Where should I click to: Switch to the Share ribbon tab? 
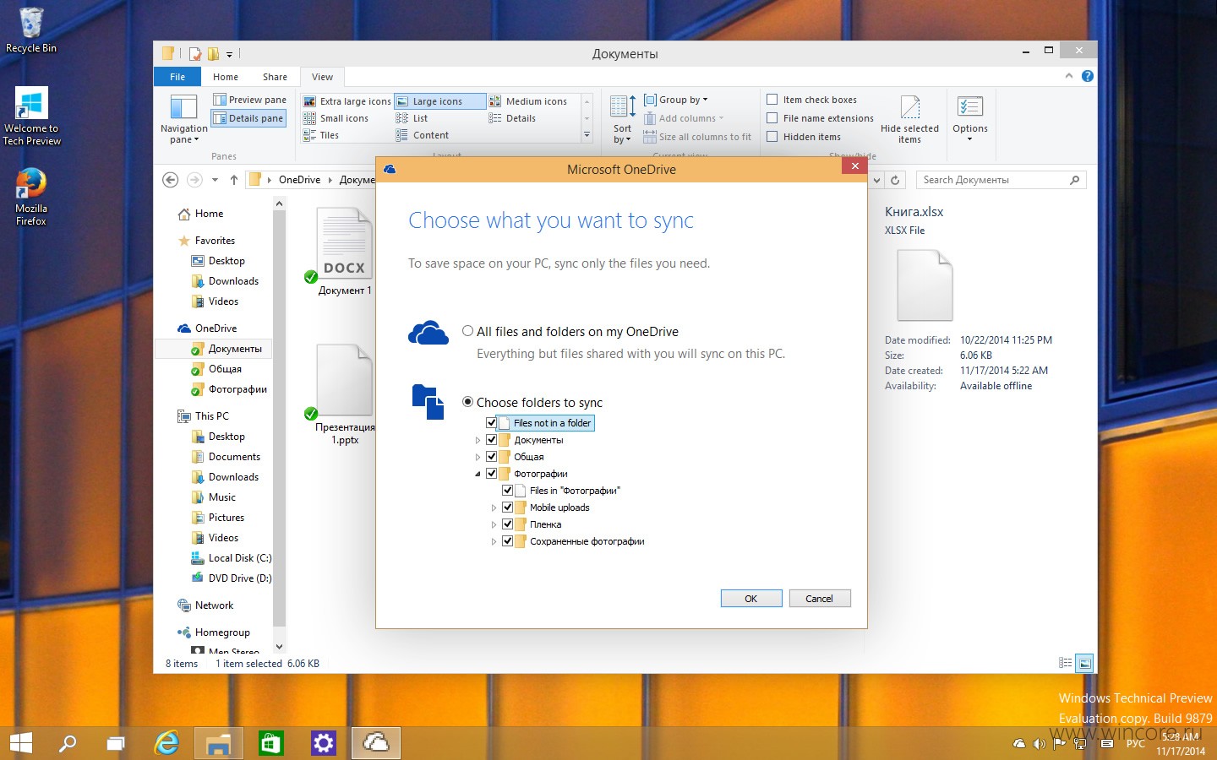click(x=275, y=77)
